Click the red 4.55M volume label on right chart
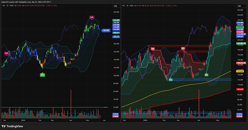This screenshot has width=248, height=130. tap(239, 116)
